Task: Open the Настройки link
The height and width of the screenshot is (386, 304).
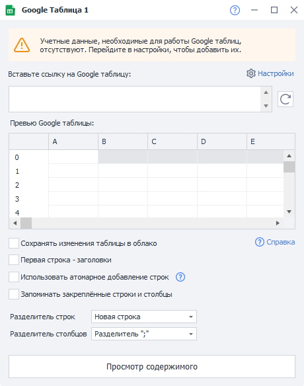Action: click(x=276, y=73)
